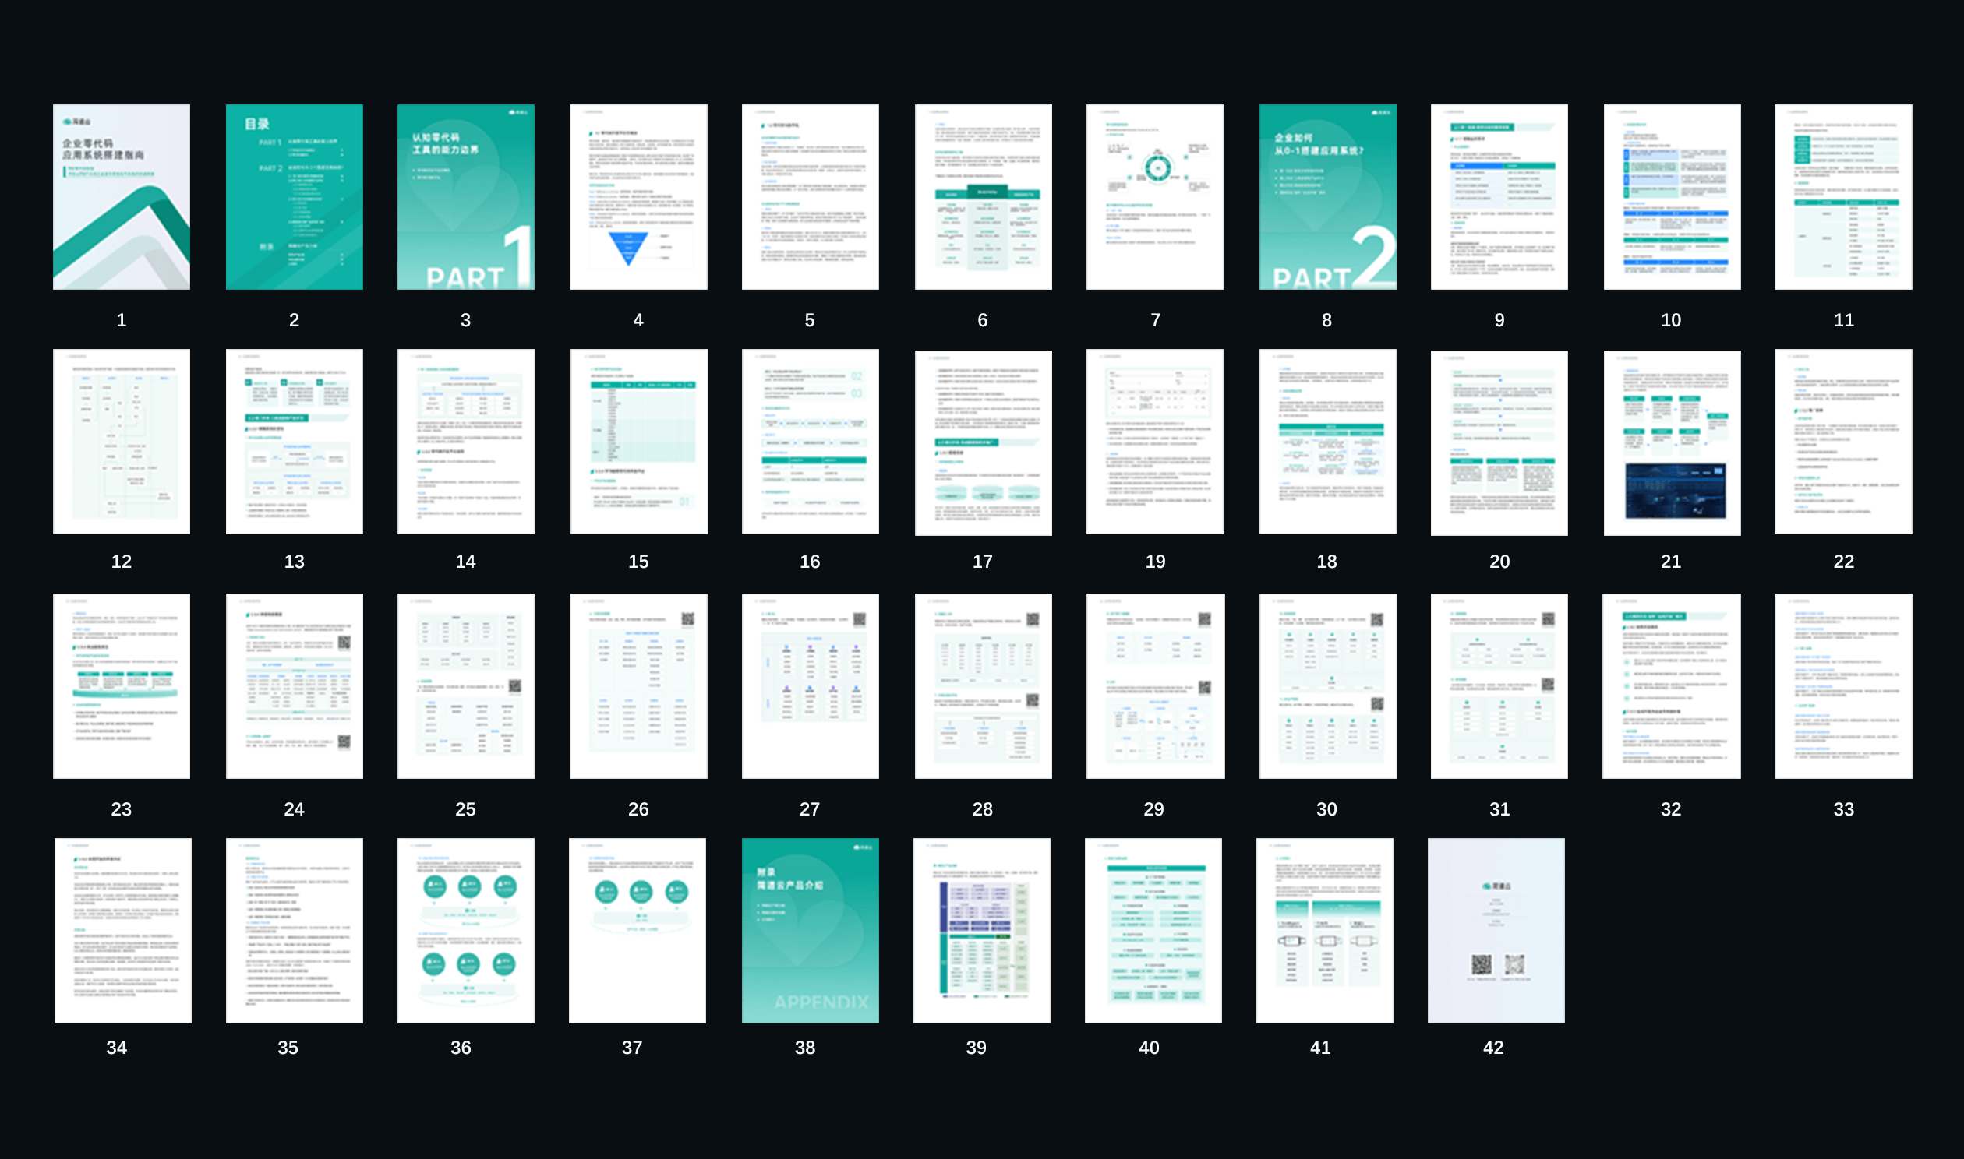Open page 27 thumbnail
Screen dimensions: 1964x1159
pos(810,685)
